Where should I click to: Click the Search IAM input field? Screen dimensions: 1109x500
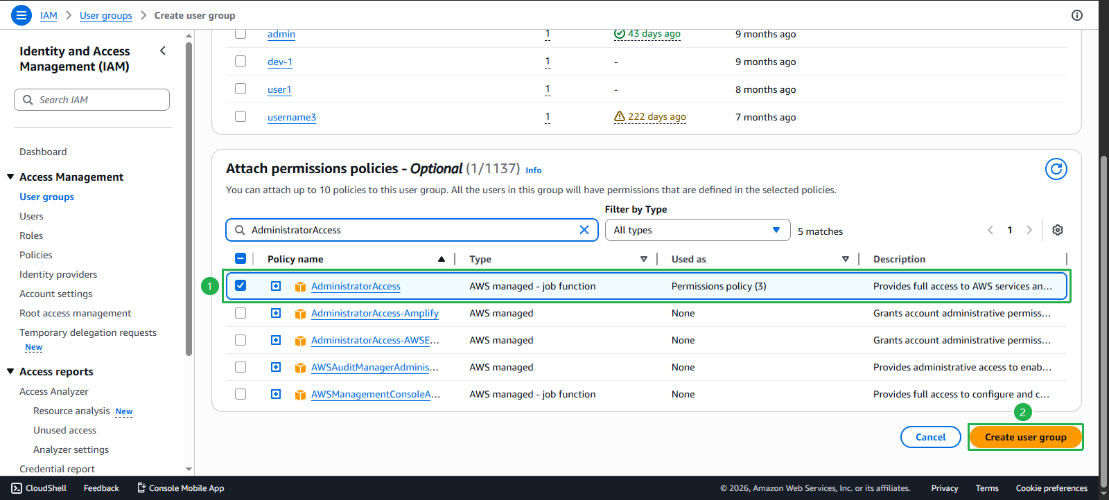click(x=91, y=100)
